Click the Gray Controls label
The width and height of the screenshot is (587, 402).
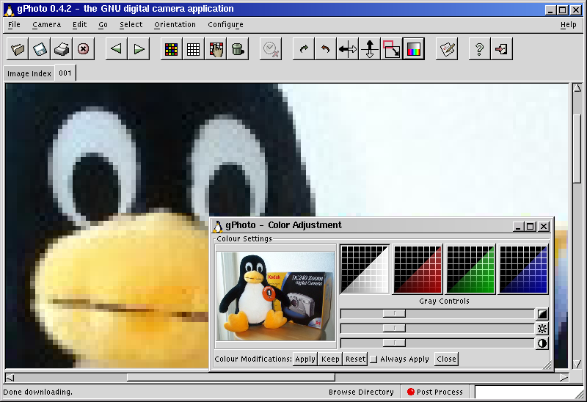pyautogui.click(x=444, y=301)
